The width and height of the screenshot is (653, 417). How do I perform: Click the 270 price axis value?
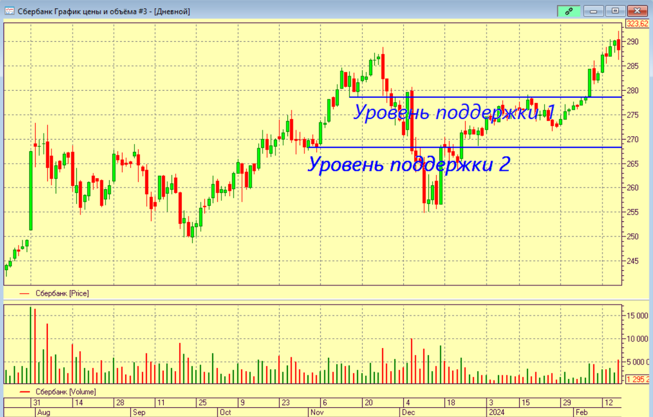coord(632,139)
